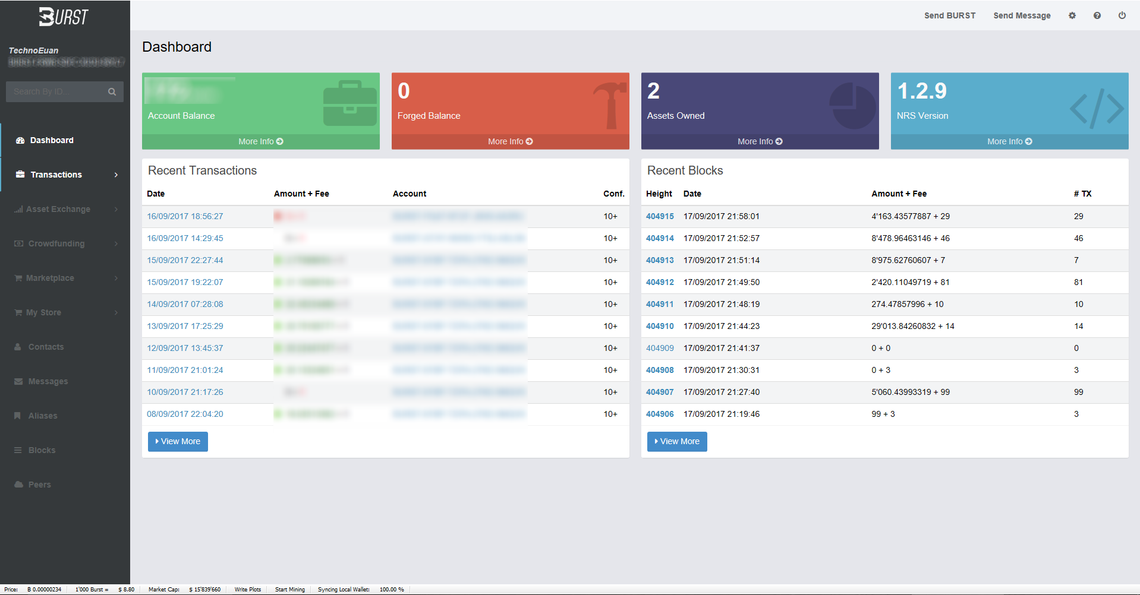Open transaction dated 11/09/2017 21:01:24
The width and height of the screenshot is (1140, 595).
[185, 370]
